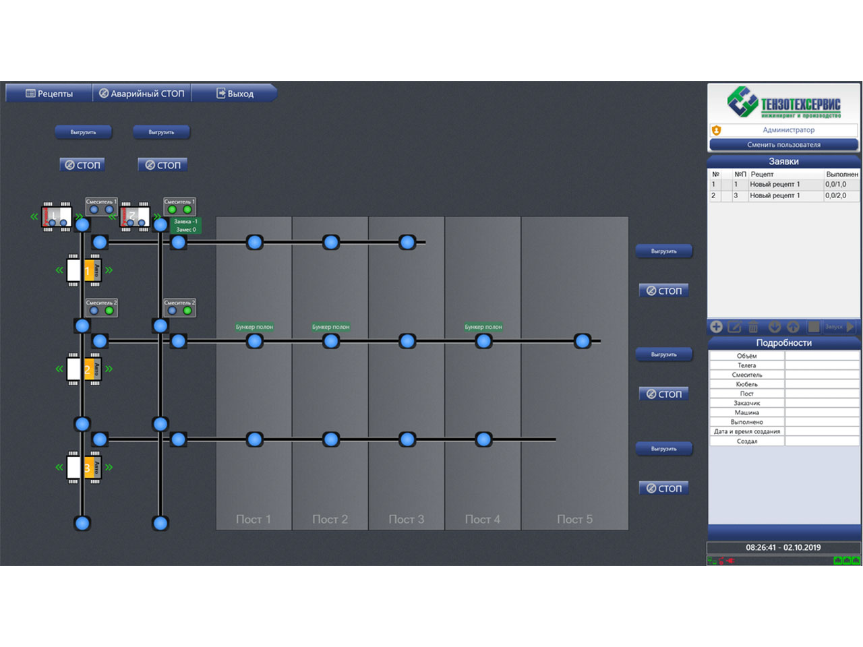Click the orange administrator shield icon

(716, 130)
